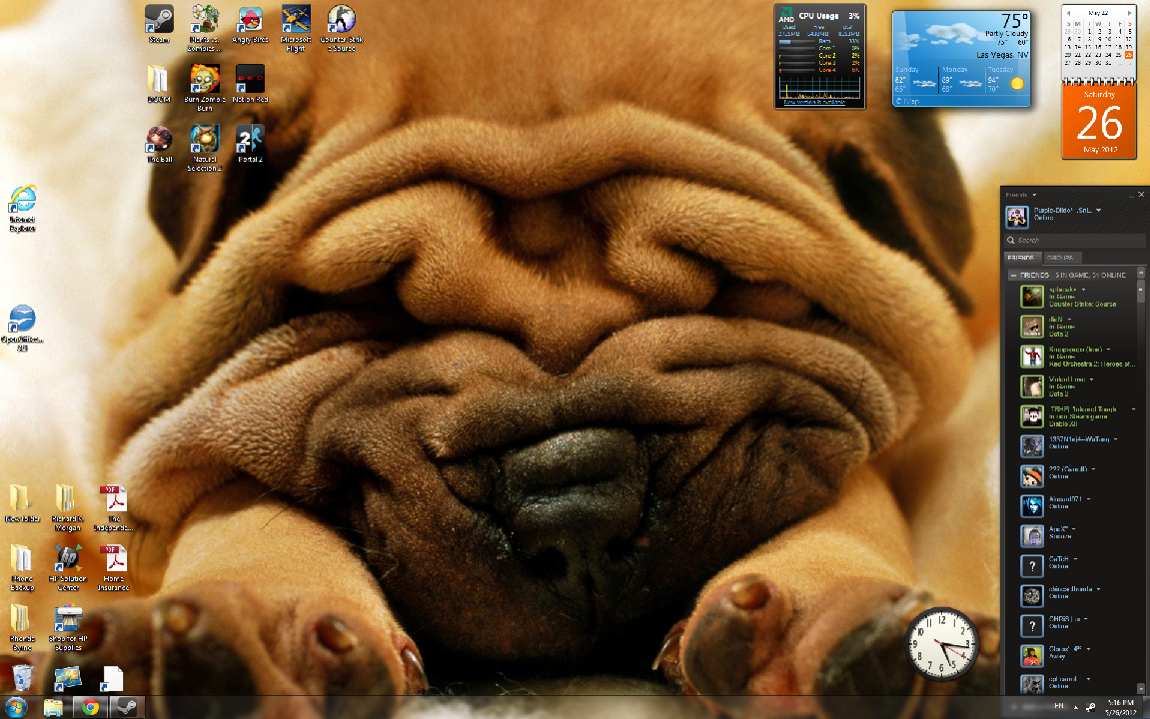The image size is (1150, 719).
Task: Click the analog clock gadget
Action: pos(942,644)
